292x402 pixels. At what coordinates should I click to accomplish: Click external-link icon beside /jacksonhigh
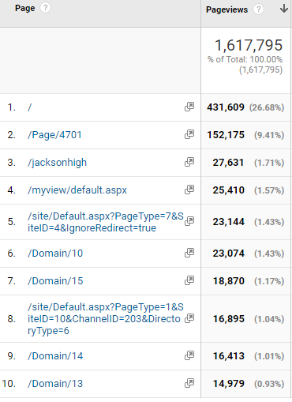[x=189, y=162]
